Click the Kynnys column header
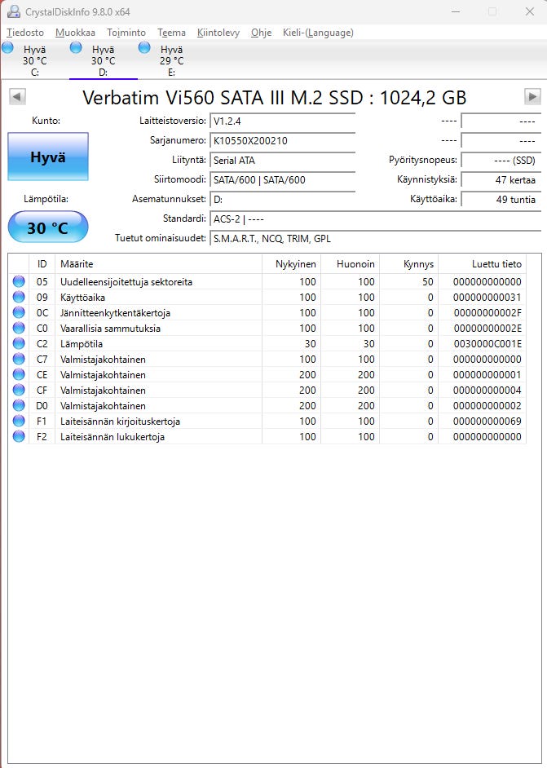 (x=409, y=264)
